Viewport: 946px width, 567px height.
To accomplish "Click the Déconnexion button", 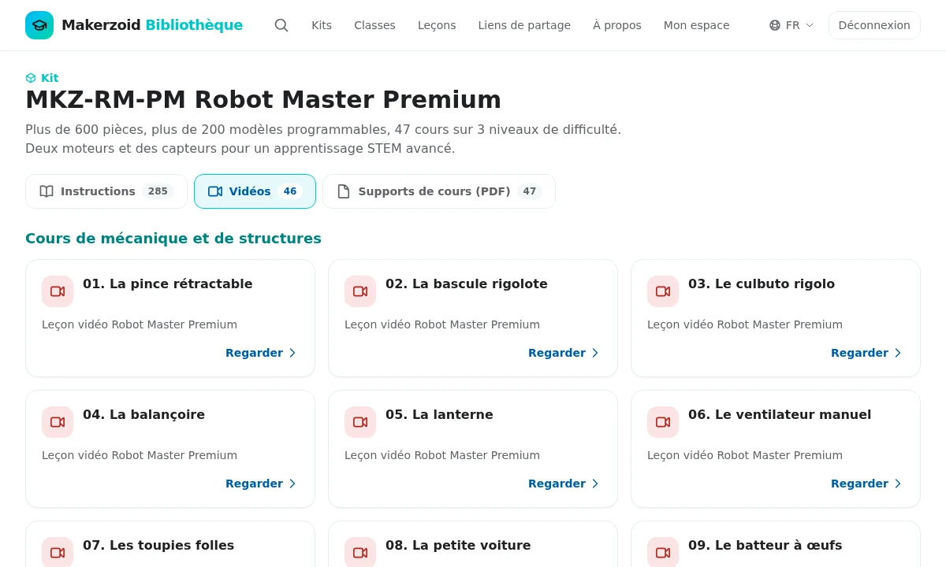I will click(x=874, y=25).
